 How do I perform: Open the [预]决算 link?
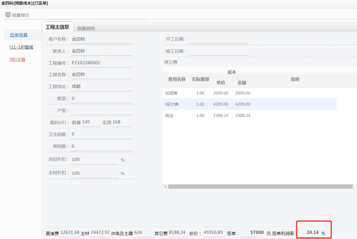click(x=18, y=60)
